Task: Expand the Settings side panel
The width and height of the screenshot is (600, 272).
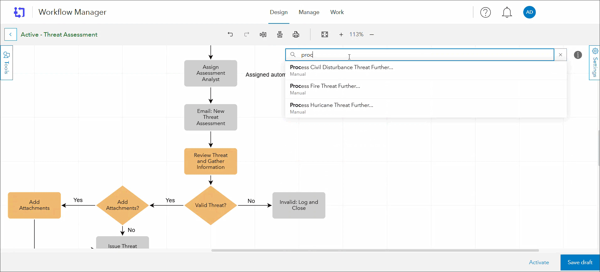Action: 595,63
